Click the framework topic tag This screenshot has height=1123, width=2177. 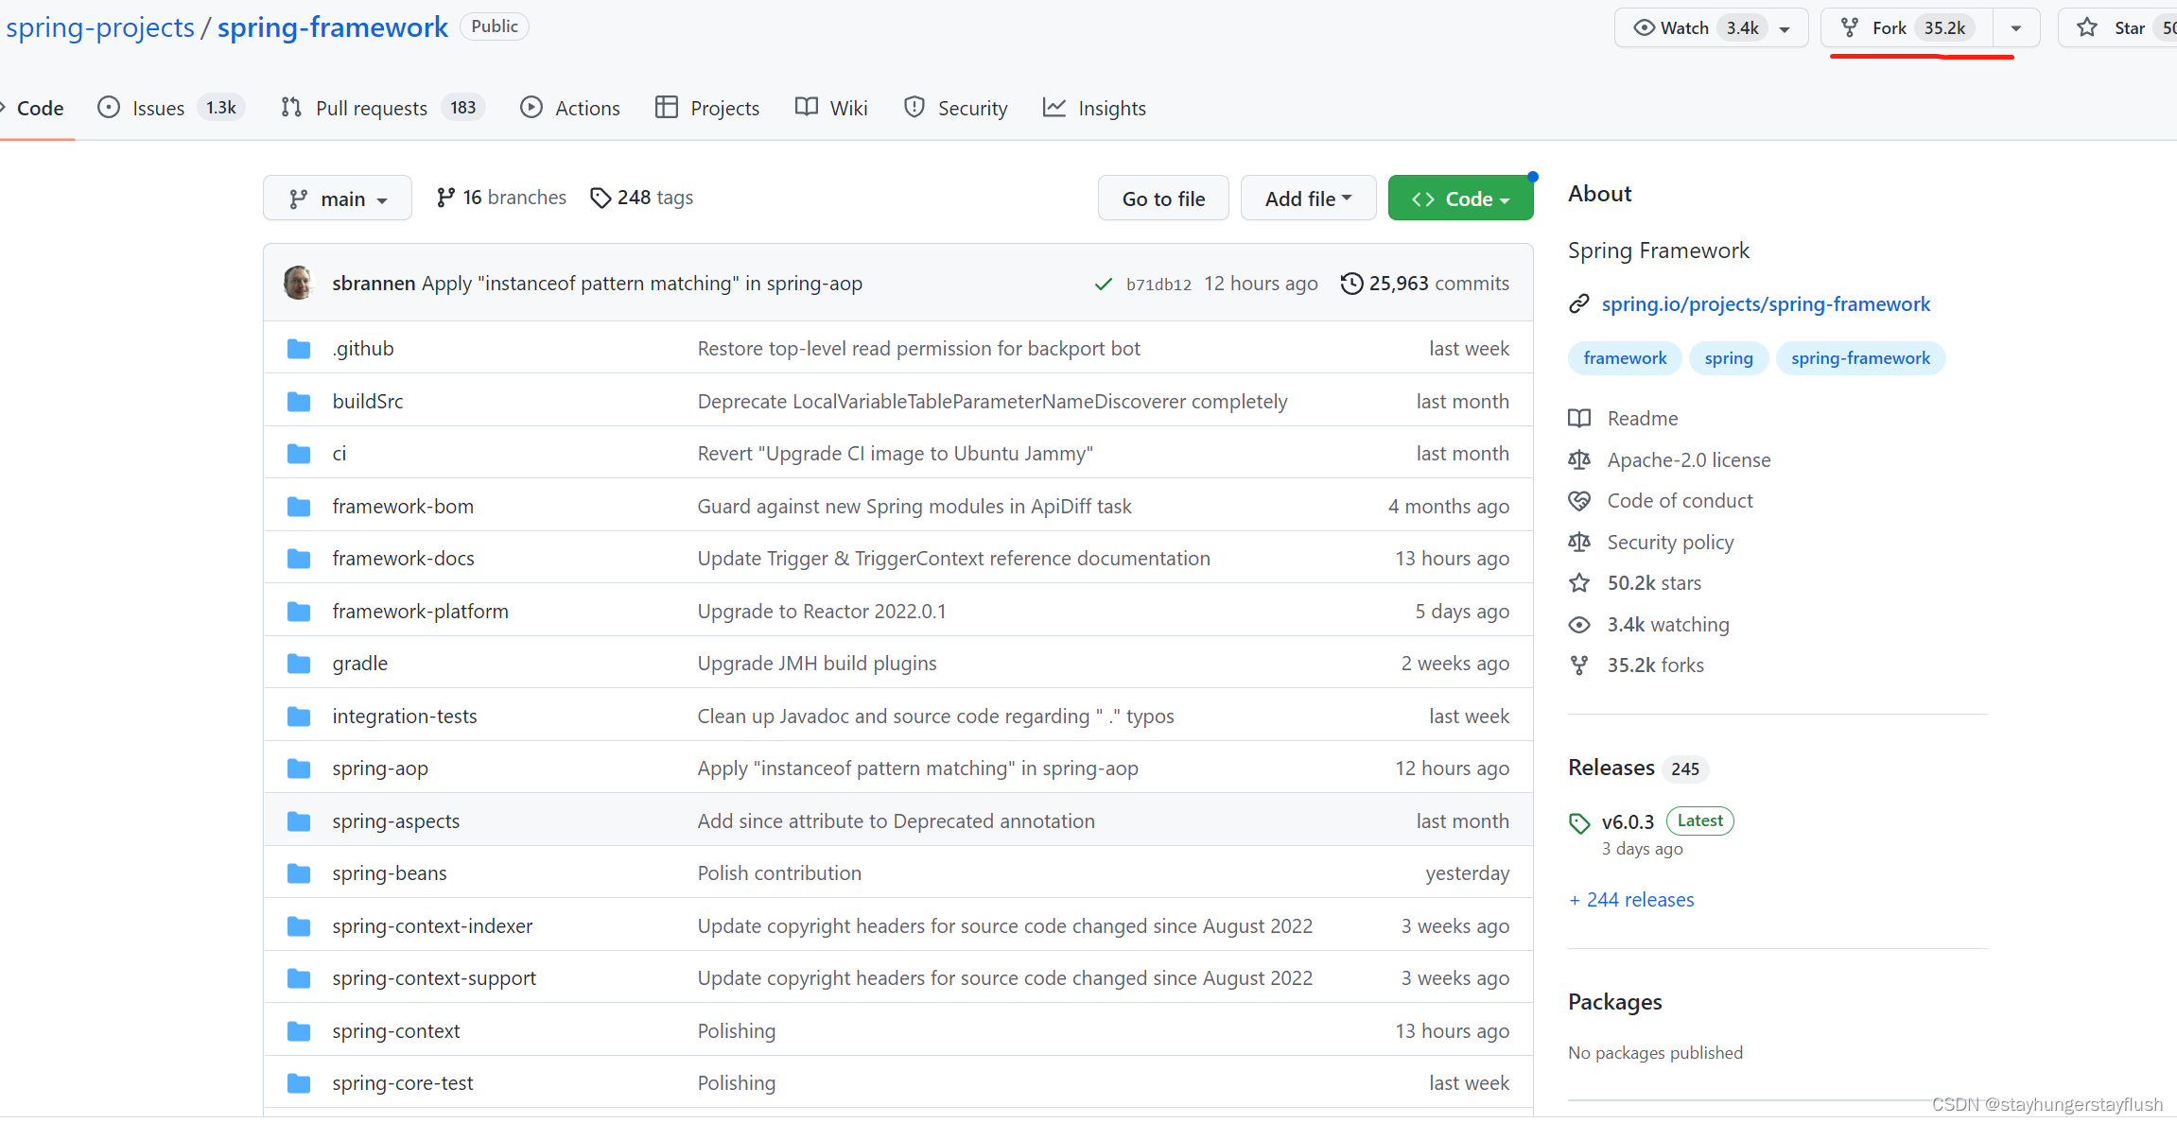[1625, 358]
